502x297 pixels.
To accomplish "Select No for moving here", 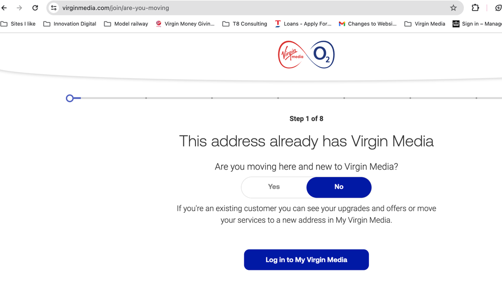I will (339, 187).
